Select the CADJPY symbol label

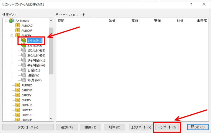click(26, 95)
